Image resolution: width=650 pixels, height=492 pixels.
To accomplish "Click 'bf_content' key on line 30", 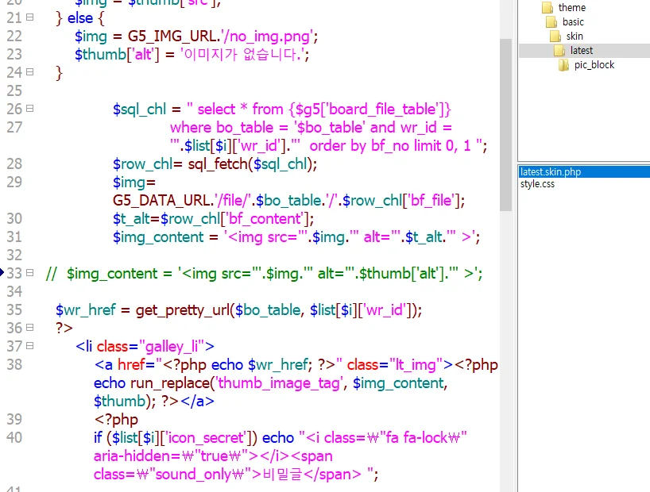I will [x=264, y=219].
